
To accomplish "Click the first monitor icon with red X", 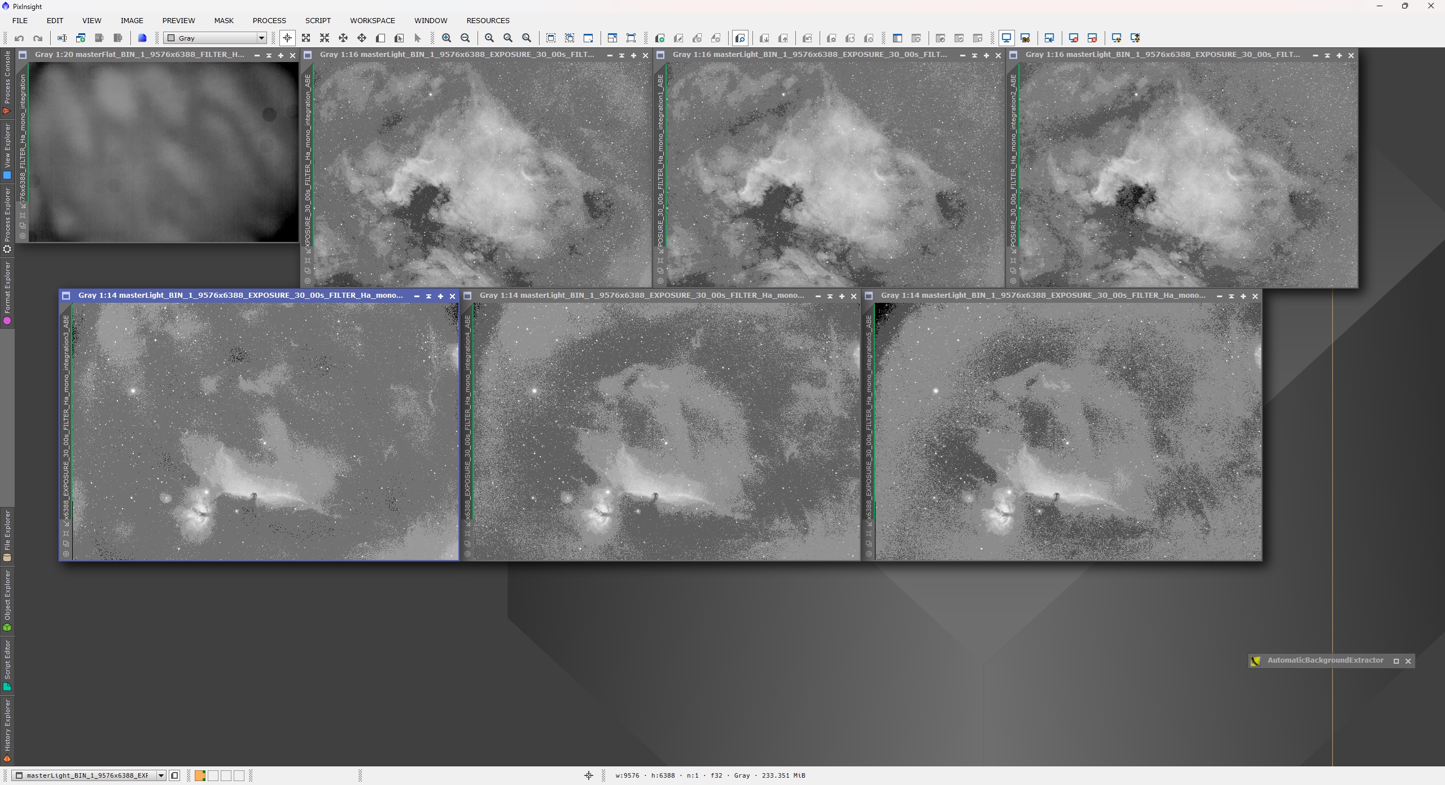I will pos(1074,38).
